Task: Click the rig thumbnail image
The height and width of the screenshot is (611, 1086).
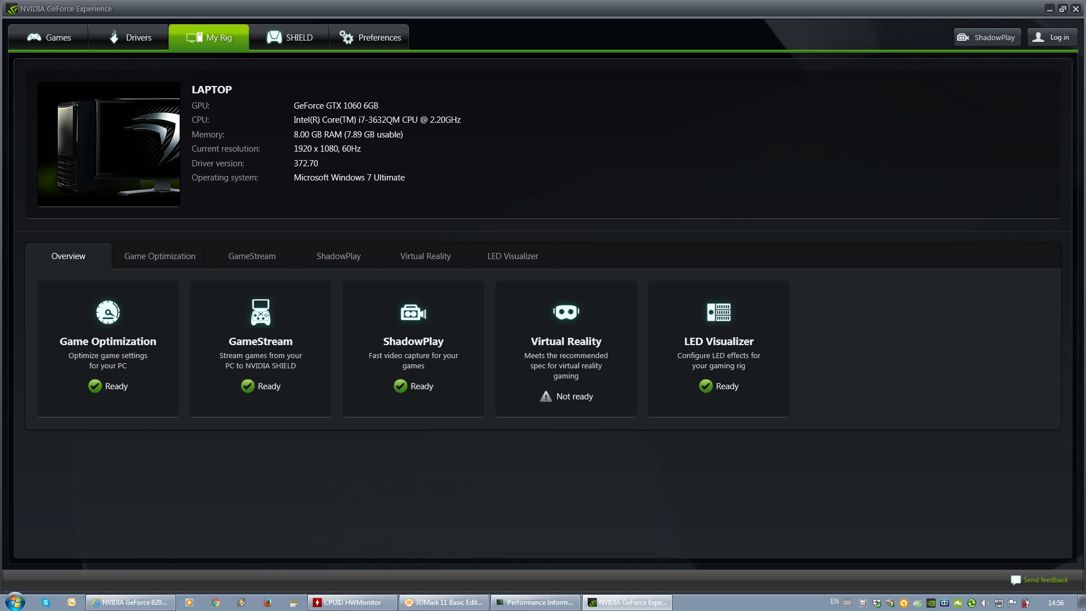Action: tap(109, 144)
